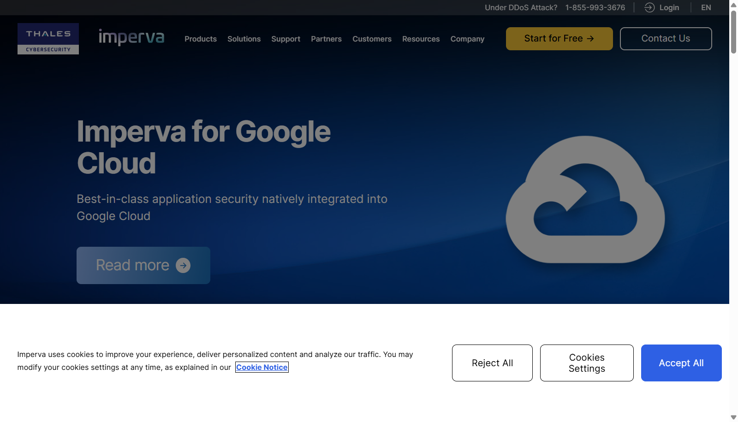Image resolution: width=738 pixels, height=422 pixels.
Task: Open the Solutions menu
Action: coord(244,39)
